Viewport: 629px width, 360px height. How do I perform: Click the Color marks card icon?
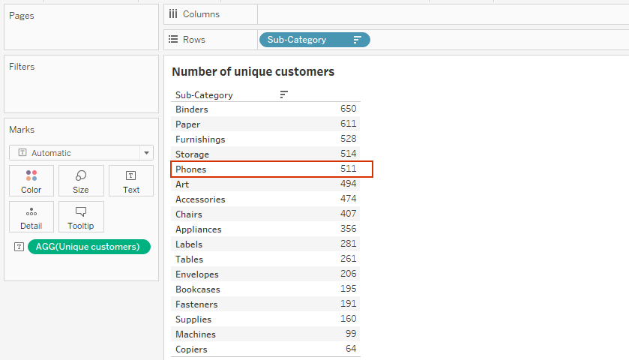point(31,176)
